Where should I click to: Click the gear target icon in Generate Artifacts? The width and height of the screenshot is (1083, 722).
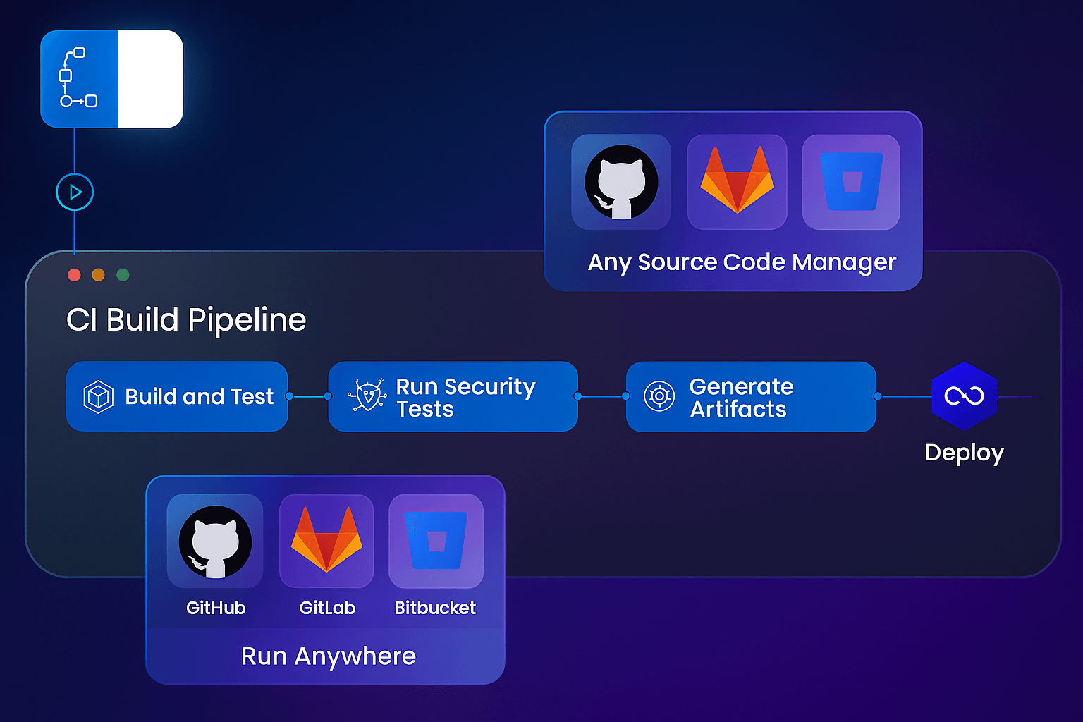click(x=659, y=396)
